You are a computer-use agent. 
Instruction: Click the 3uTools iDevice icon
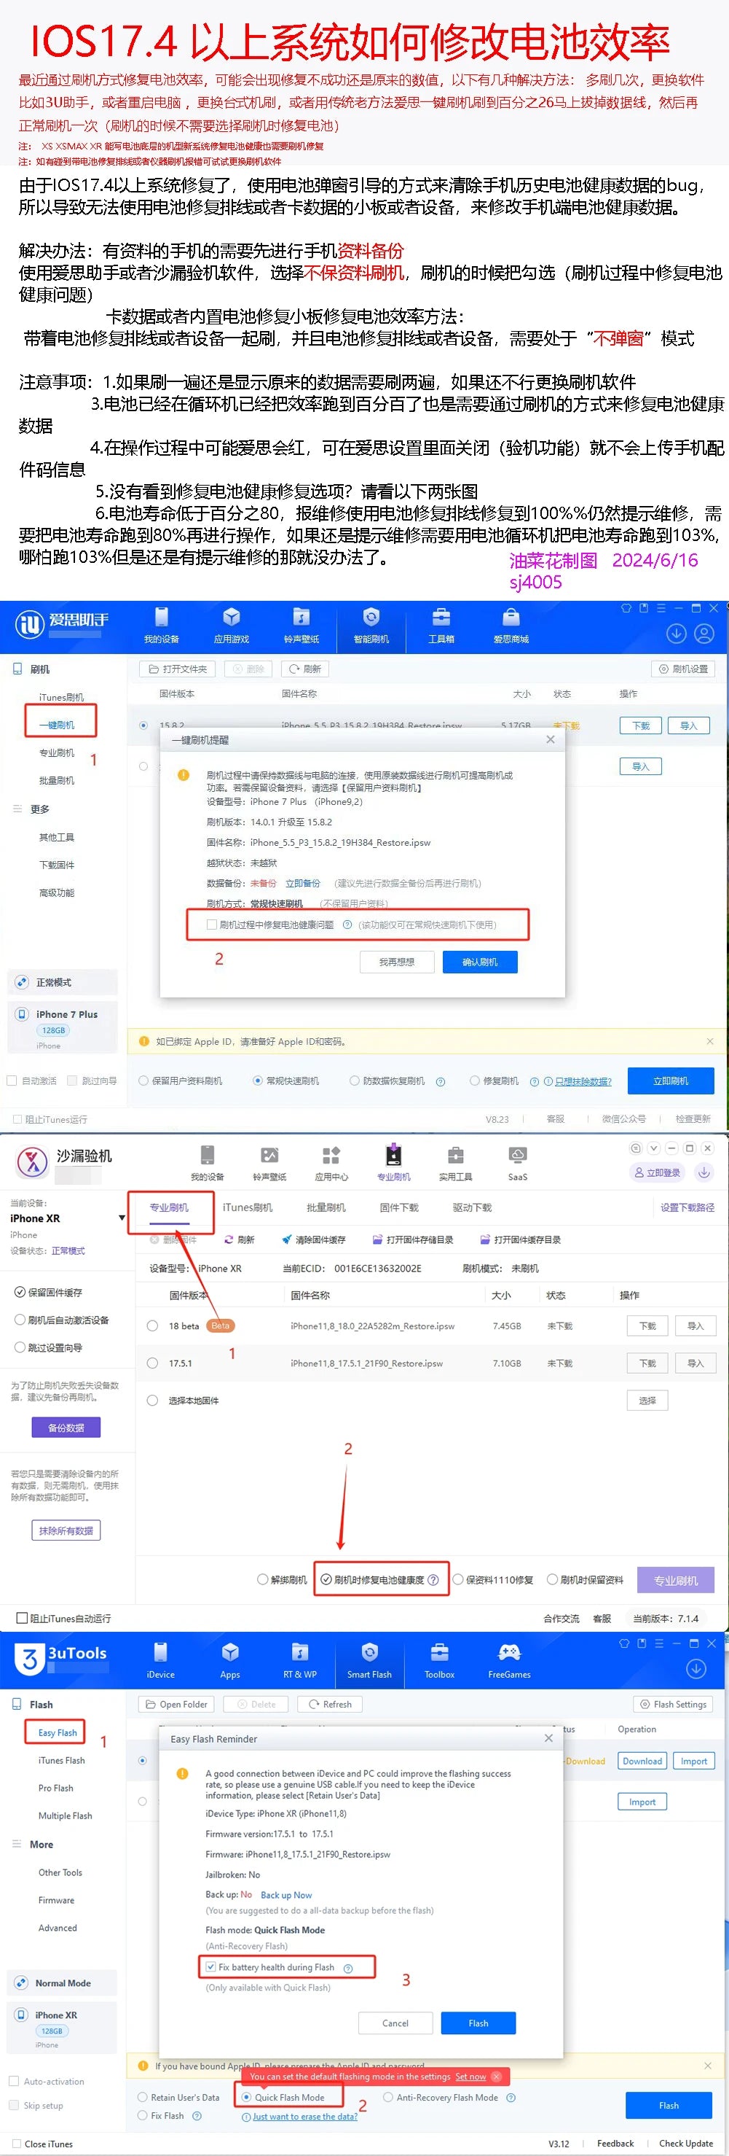(x=160, y=1653)
